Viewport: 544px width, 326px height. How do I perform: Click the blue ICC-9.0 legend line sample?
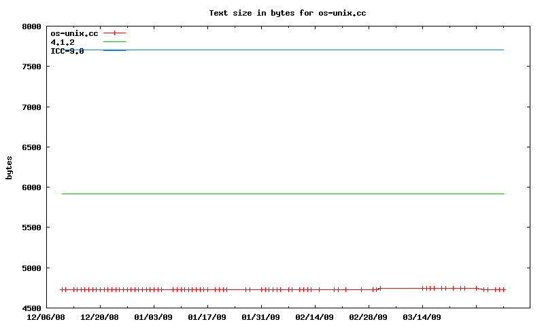click(x=114, y=50)
